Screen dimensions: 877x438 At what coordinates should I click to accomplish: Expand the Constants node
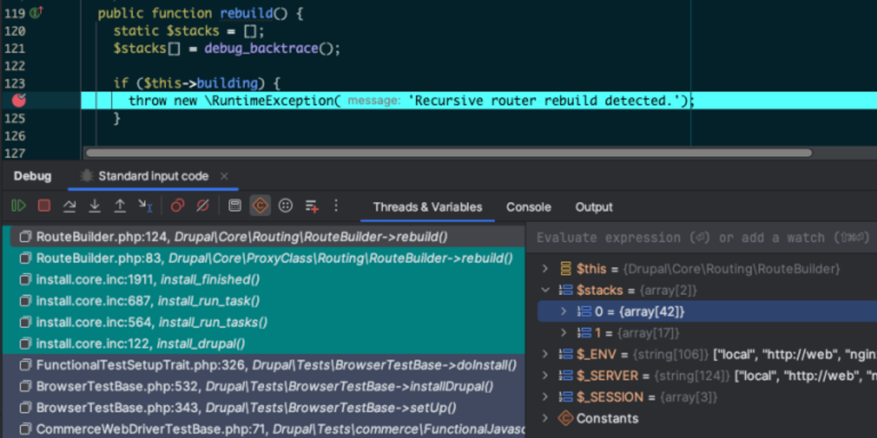click(544, 418)
